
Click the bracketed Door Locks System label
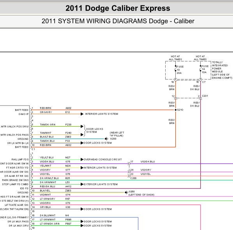point(95,131)
